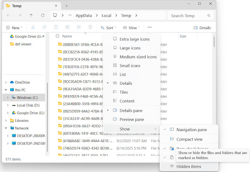Click the Delete trash icon in toolbar
Image resolution: width=250 pixels, height=172 pixels.
tap(90, 27)
